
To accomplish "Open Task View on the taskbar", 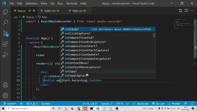I will tap(59, 108).
